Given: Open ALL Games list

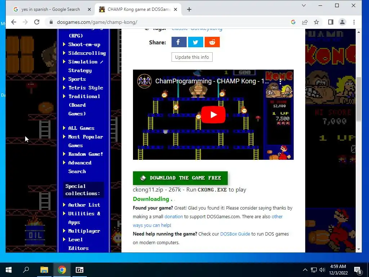Looking at the screenshot, I should 81,128.
